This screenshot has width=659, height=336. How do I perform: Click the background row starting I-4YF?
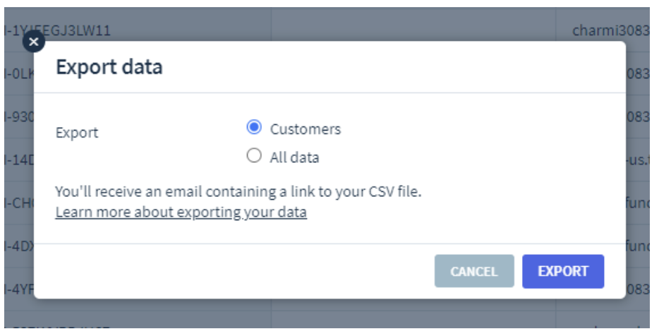(19, 289)
